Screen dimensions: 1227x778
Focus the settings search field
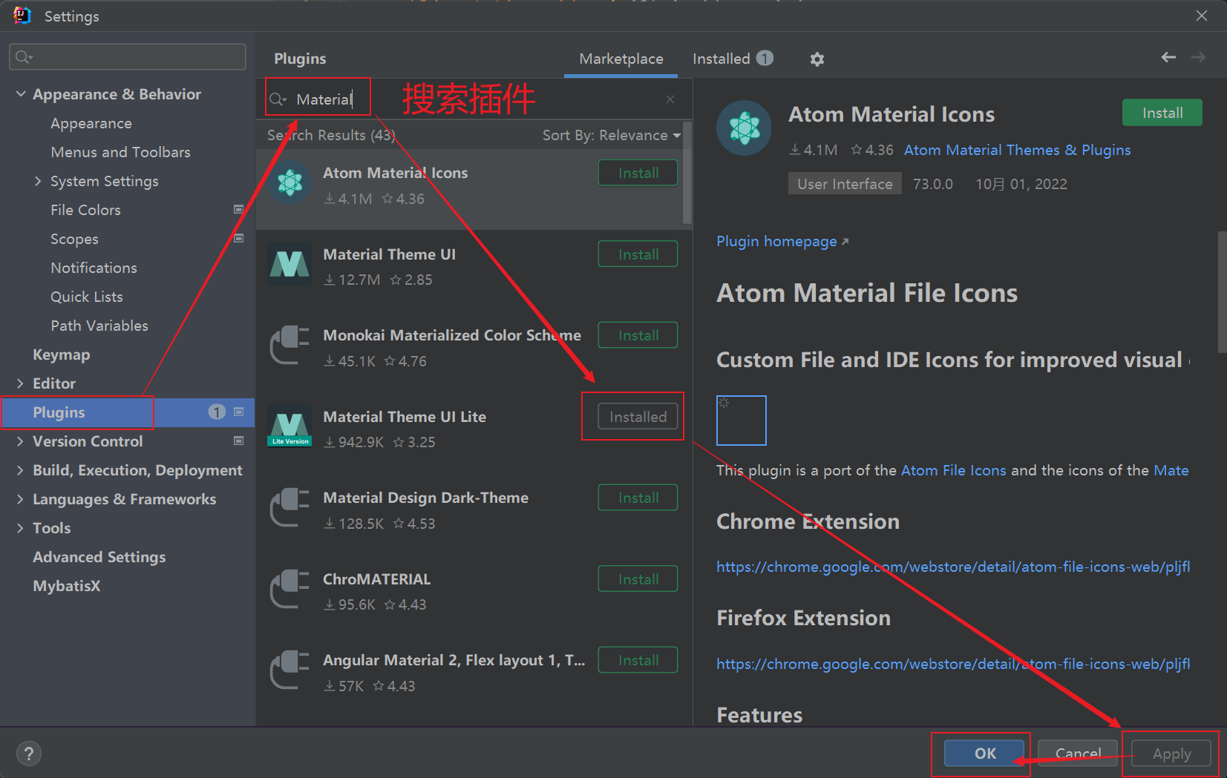(128, 57)
